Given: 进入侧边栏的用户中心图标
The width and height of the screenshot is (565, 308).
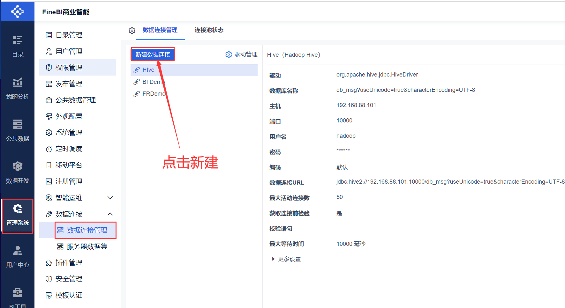Looking at the screenshot, I should (x=18, y=251).
